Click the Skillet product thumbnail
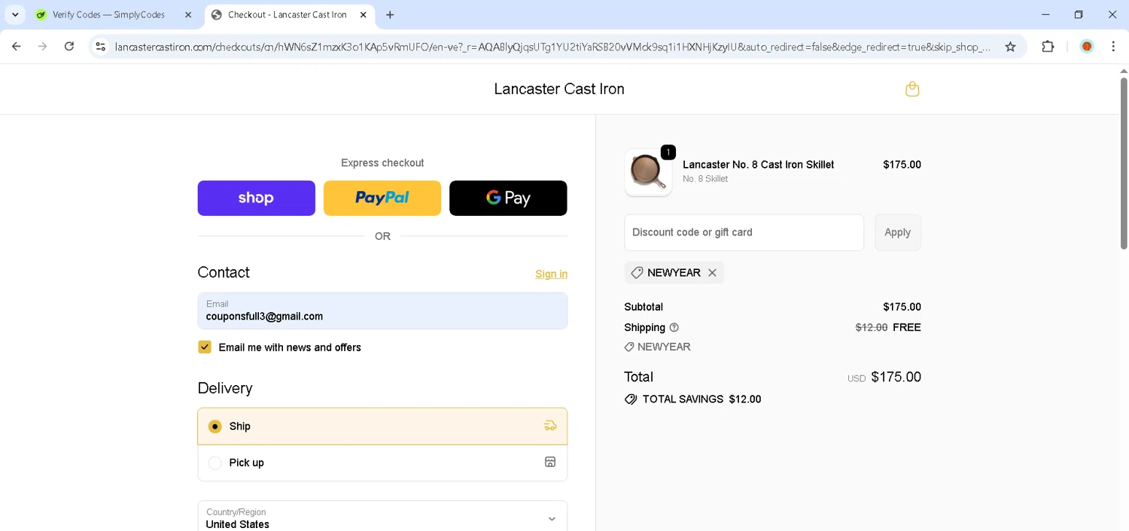1129x531 pixels. 648,172
